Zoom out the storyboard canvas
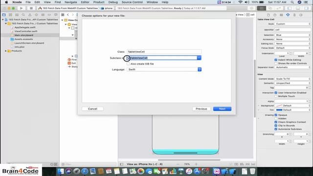Screen dimensions: 313x176 click(x=178, y=164)
